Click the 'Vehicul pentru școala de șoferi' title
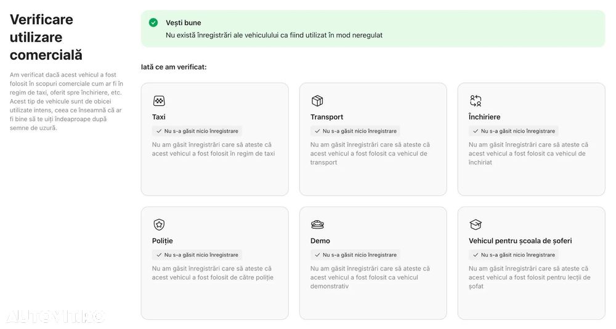 521,241
